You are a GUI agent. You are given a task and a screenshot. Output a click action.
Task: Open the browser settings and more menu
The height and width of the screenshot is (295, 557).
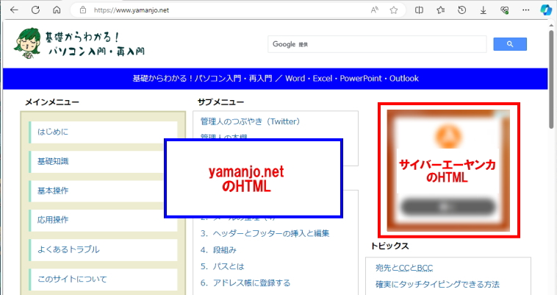coord(525,10)
